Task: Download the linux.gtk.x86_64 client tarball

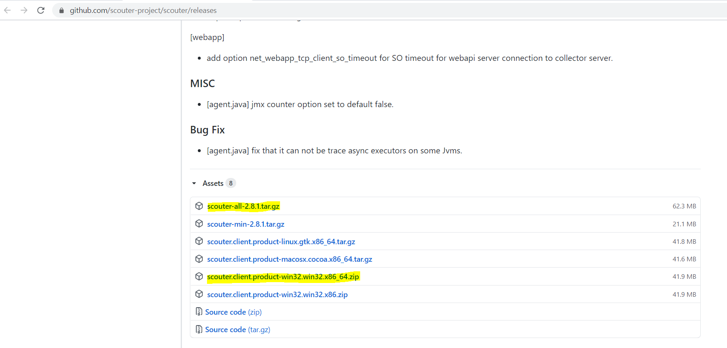Action: (x=281, y=242)
